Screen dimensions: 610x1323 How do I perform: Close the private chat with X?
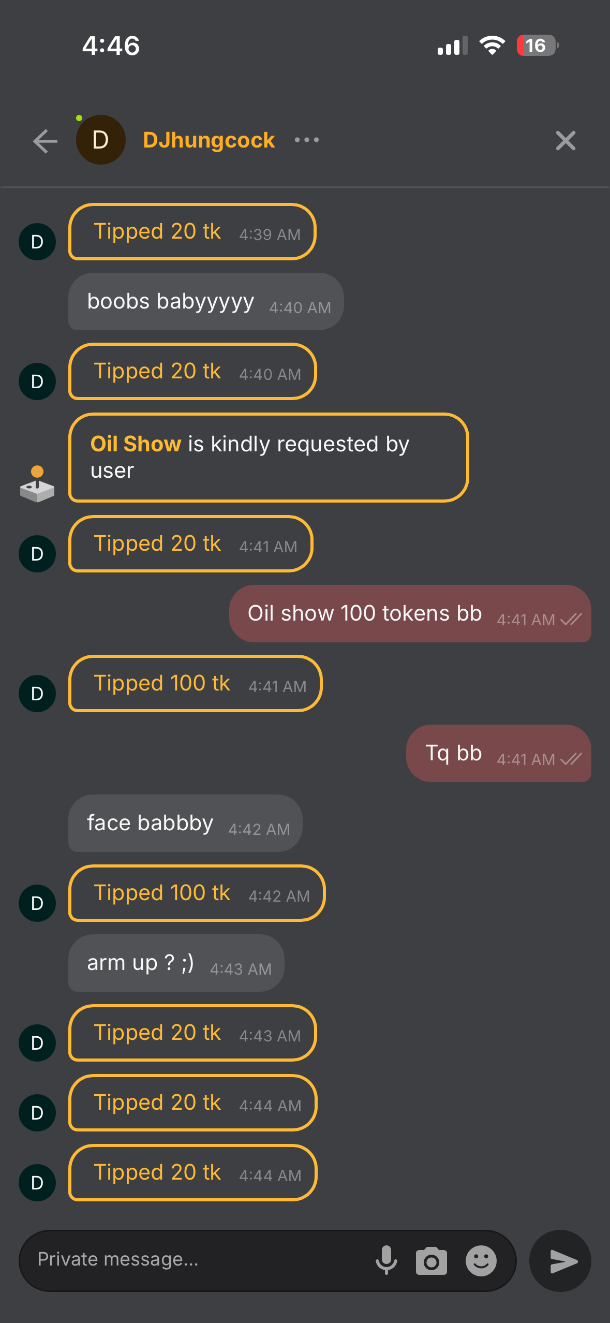pyautogui.click(x=566, y=141)
